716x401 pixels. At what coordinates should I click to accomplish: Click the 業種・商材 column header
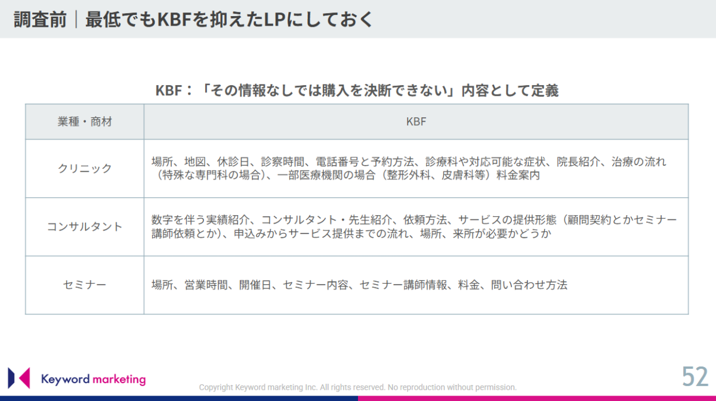[x=85, y=122]
